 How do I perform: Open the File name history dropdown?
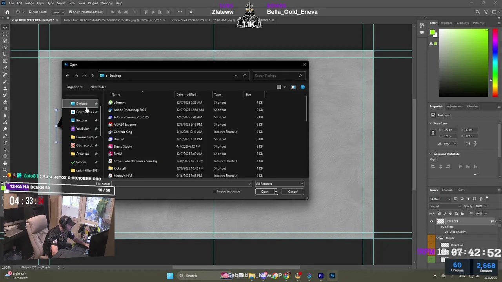point(249,184)
